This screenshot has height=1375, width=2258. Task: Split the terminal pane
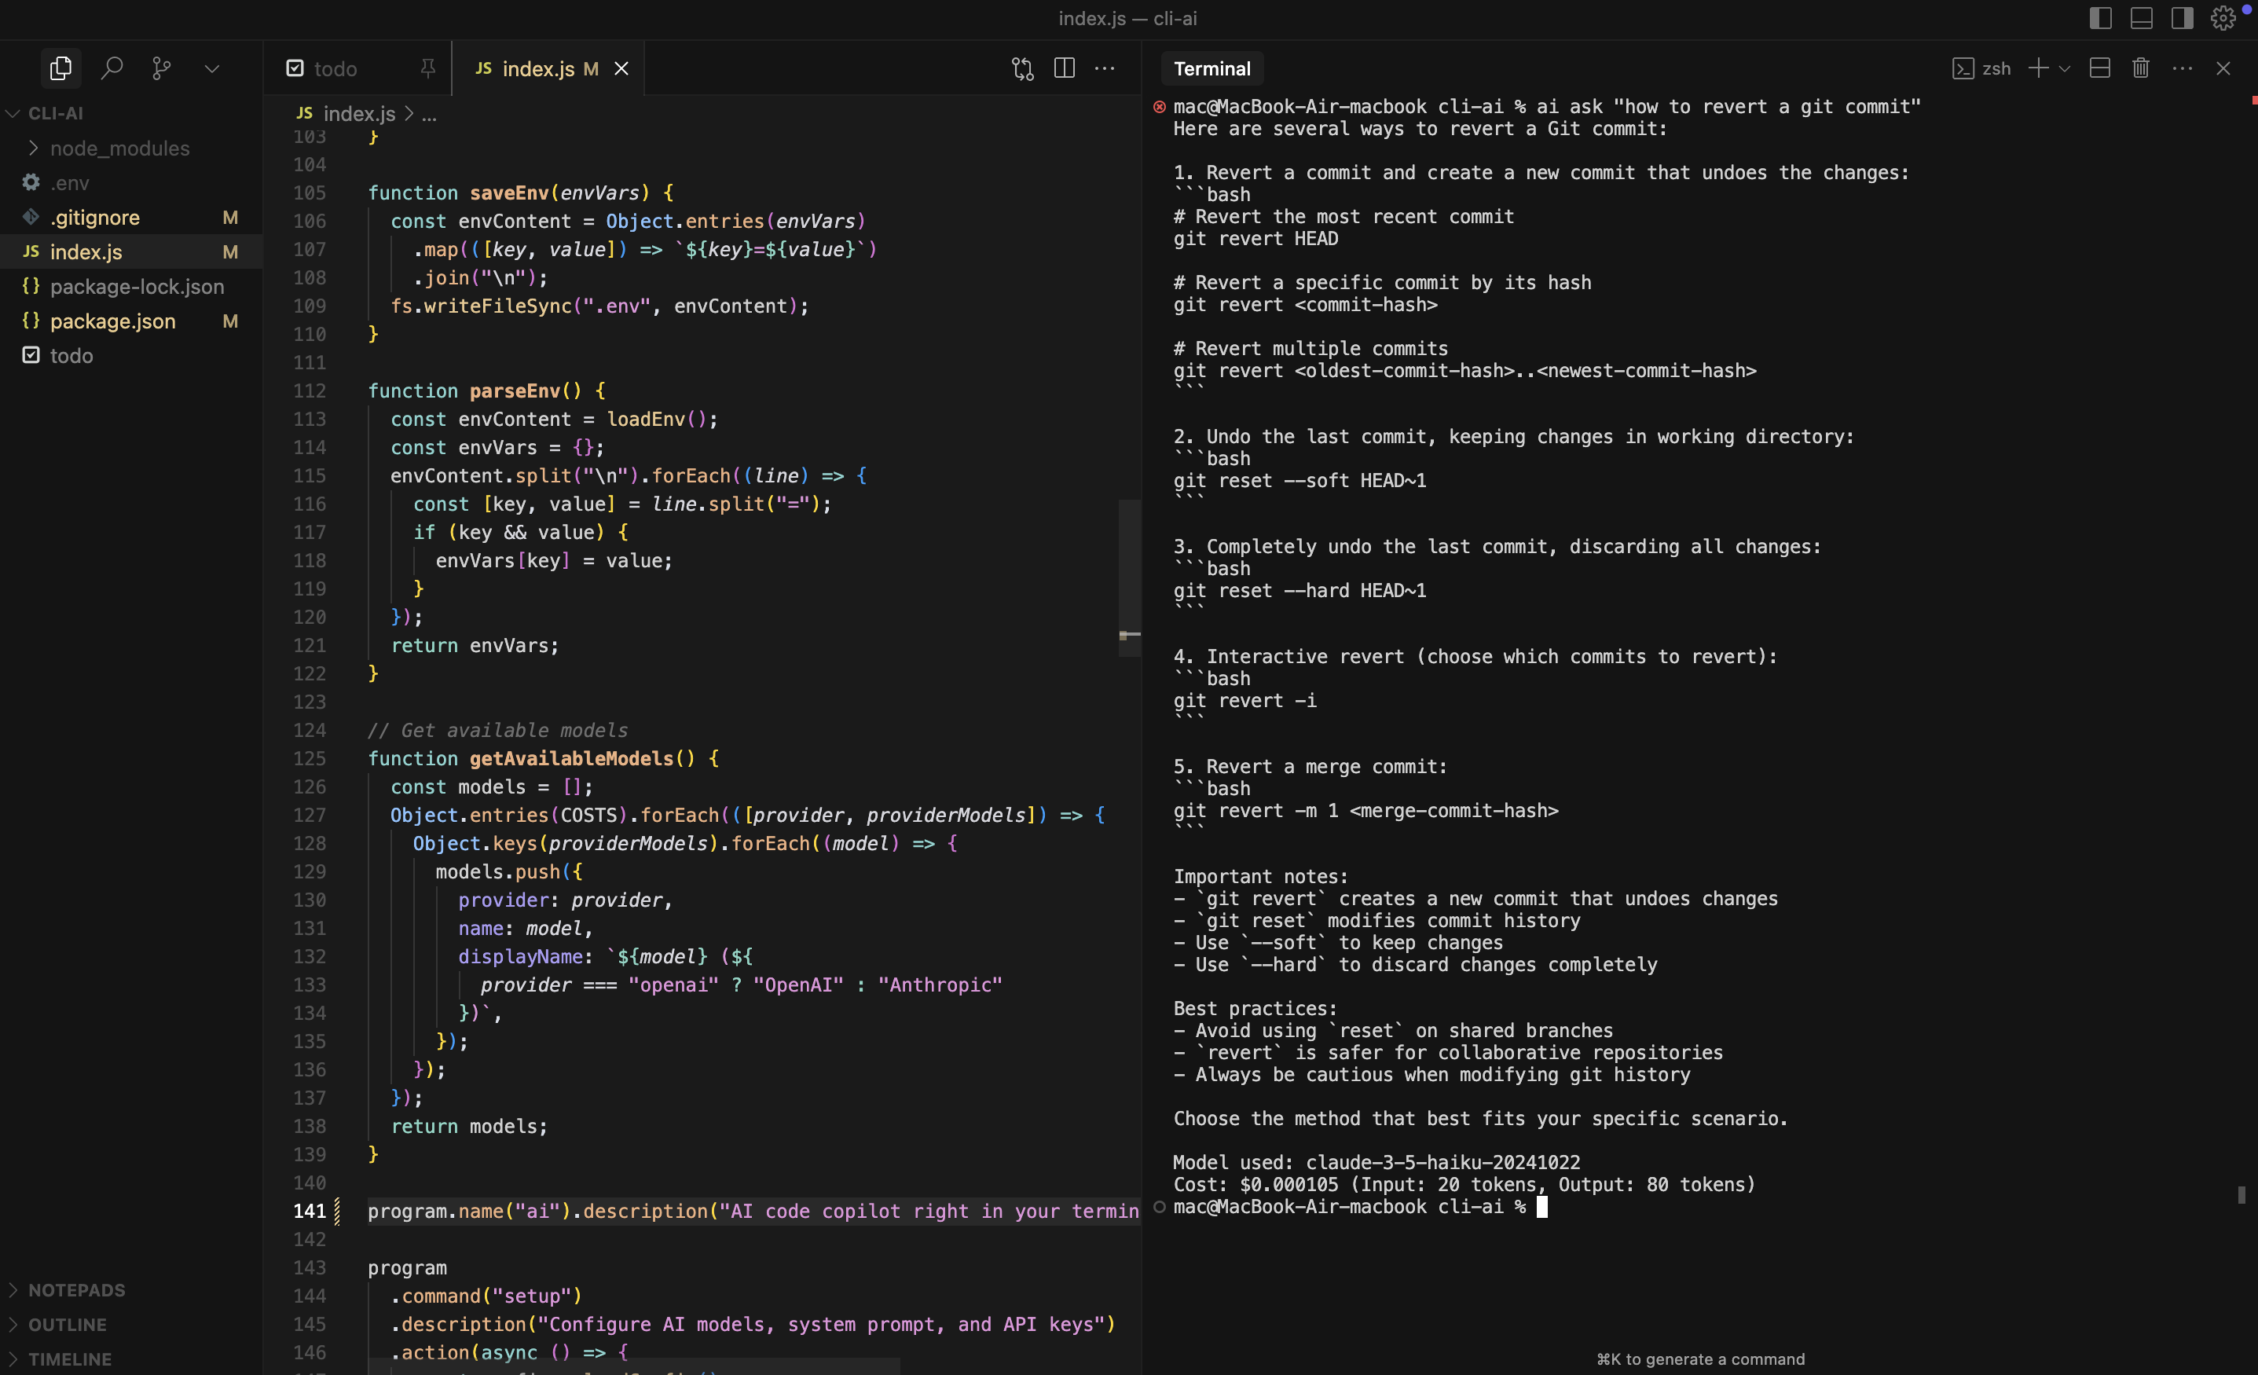(x=2099, y=68)
